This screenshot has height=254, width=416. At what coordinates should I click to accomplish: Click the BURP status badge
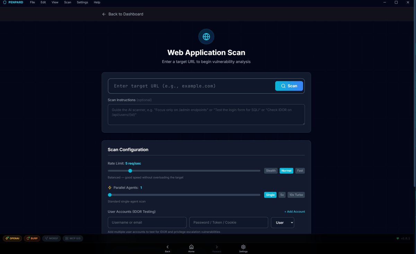[x=32, y=238]
